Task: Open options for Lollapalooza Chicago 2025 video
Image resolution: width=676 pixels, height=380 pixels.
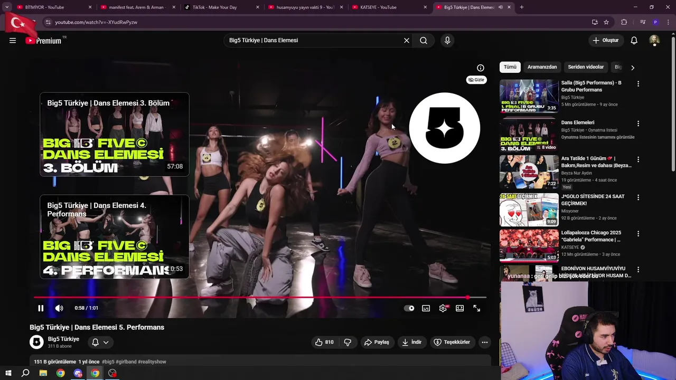Action: pyautogui.click(x=638, y=233)
